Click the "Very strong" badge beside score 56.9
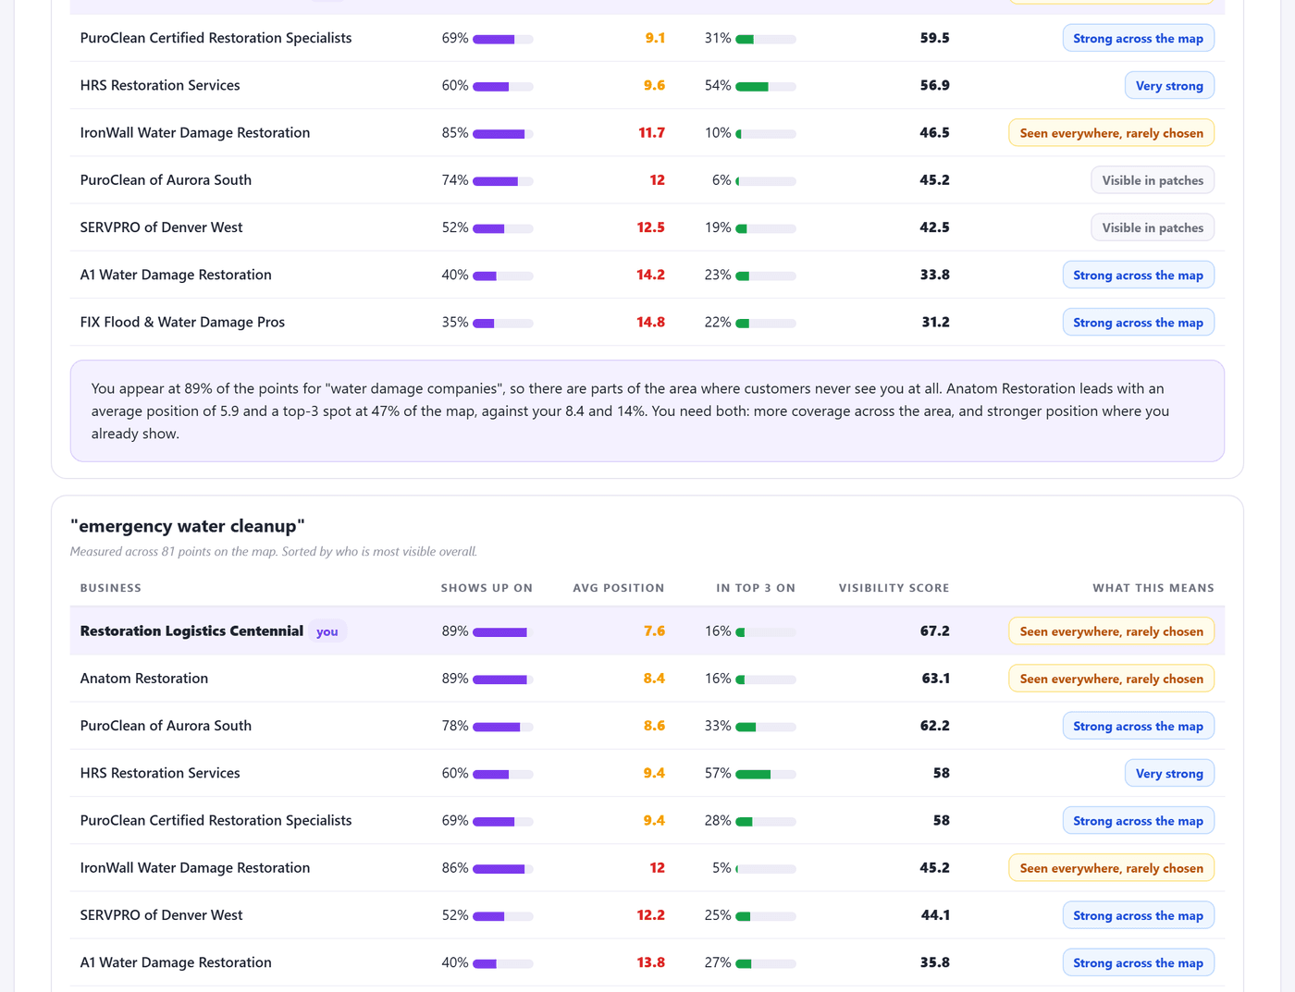Screen dimensions: 1295x992 [x=1169, y=86]
